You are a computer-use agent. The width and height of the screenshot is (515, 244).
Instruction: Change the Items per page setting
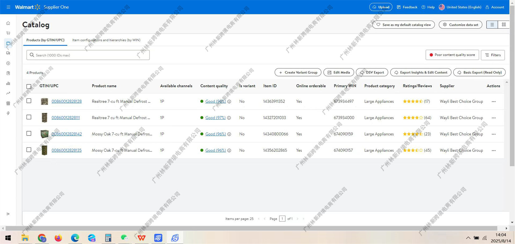(x=239, y=219)
